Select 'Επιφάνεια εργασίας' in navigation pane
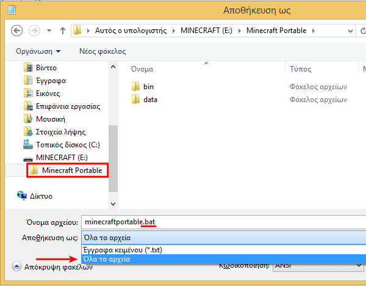 [x=68, y=106]
